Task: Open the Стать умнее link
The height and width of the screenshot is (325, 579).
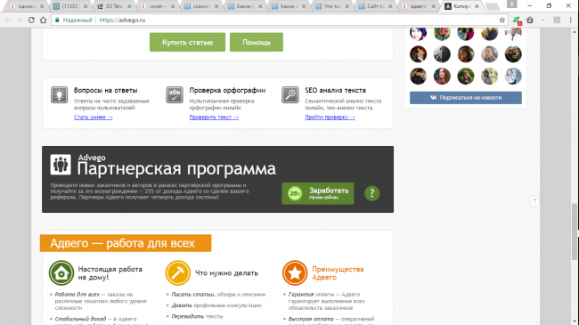Action: tap(93, 117)
